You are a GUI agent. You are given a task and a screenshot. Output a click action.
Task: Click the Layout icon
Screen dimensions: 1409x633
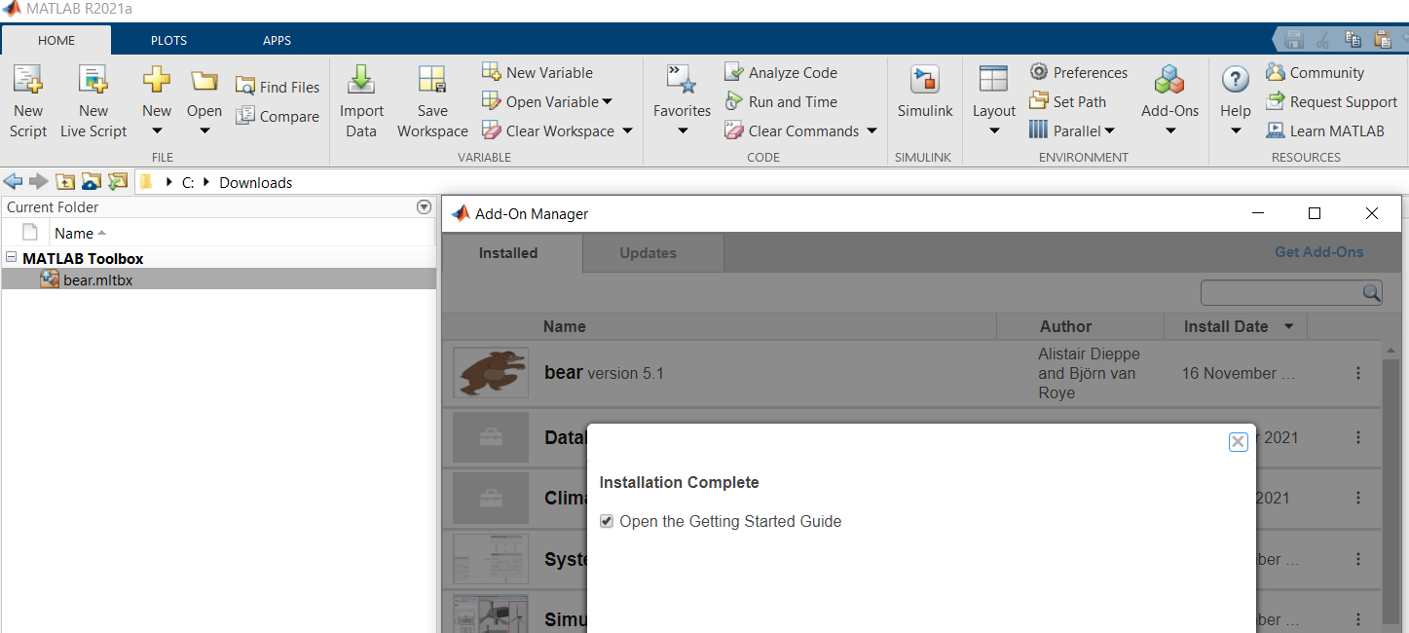993,80
